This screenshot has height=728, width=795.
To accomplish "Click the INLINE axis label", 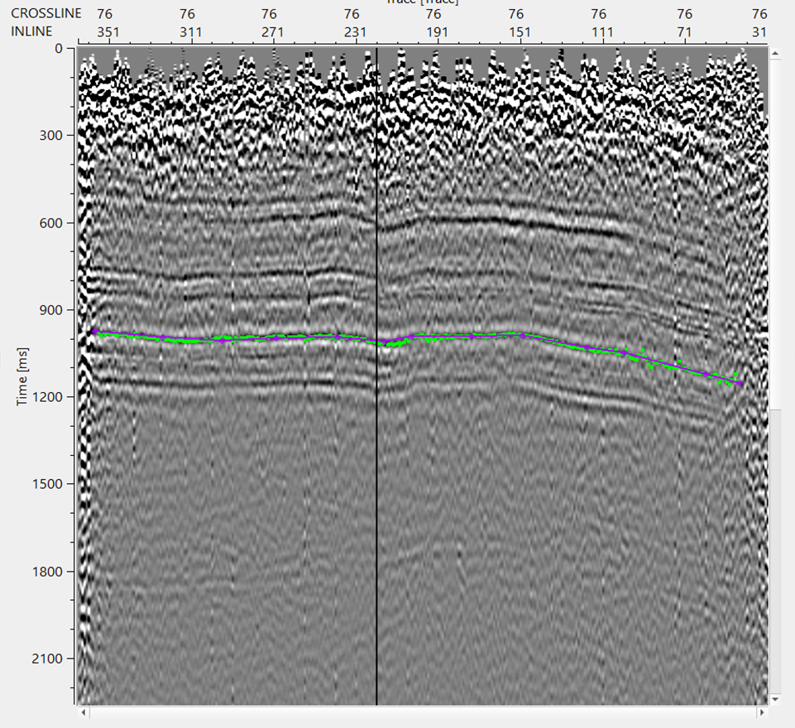I will point(32,31).
